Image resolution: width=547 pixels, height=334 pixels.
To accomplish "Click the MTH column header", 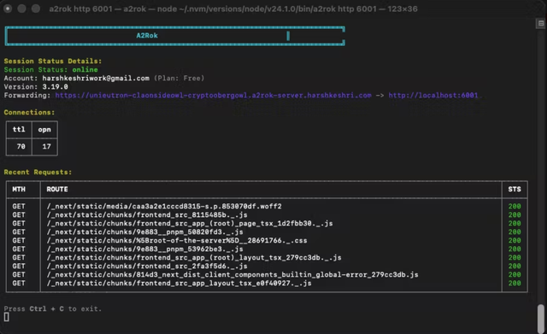I will tap(19, 190).
